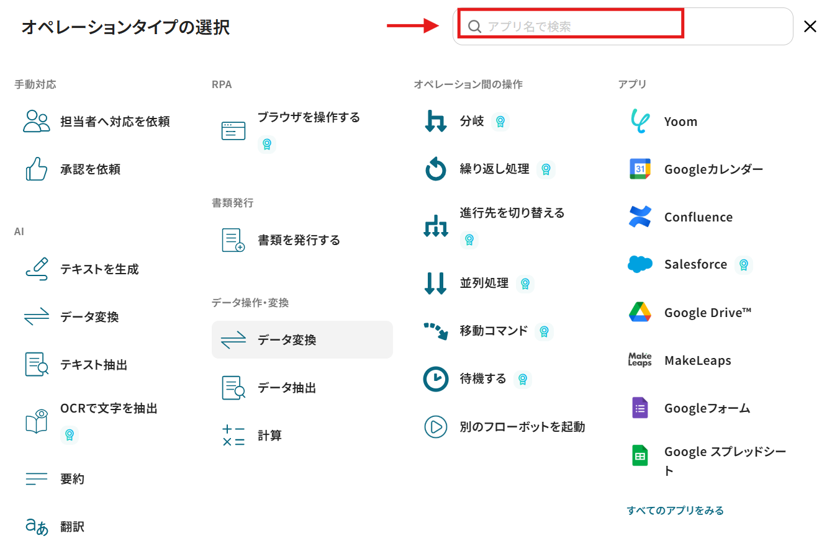Click the 担当者へ対応を依頼 people icon

point(37,121)
